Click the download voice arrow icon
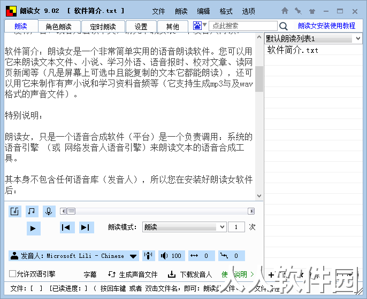The image size is (367, 299). coord(172,274)
